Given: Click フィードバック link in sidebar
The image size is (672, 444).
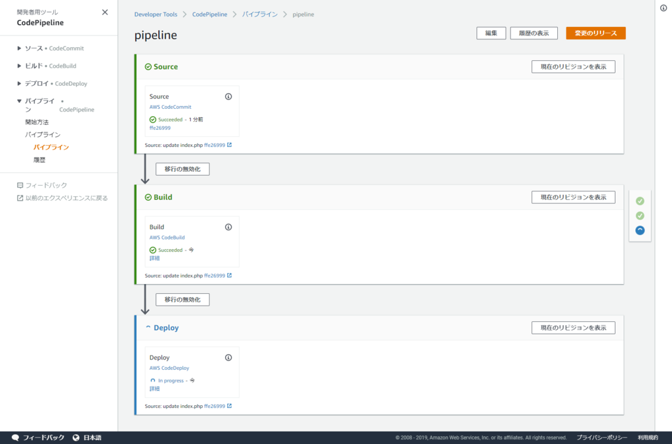Looking at the screenshot, I should point(47,186).
